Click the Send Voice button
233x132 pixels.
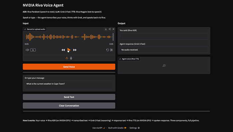pos(69,67)
